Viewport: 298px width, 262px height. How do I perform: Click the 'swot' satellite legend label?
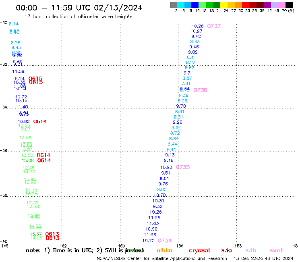pyautogui.click(x=276, y=251)
